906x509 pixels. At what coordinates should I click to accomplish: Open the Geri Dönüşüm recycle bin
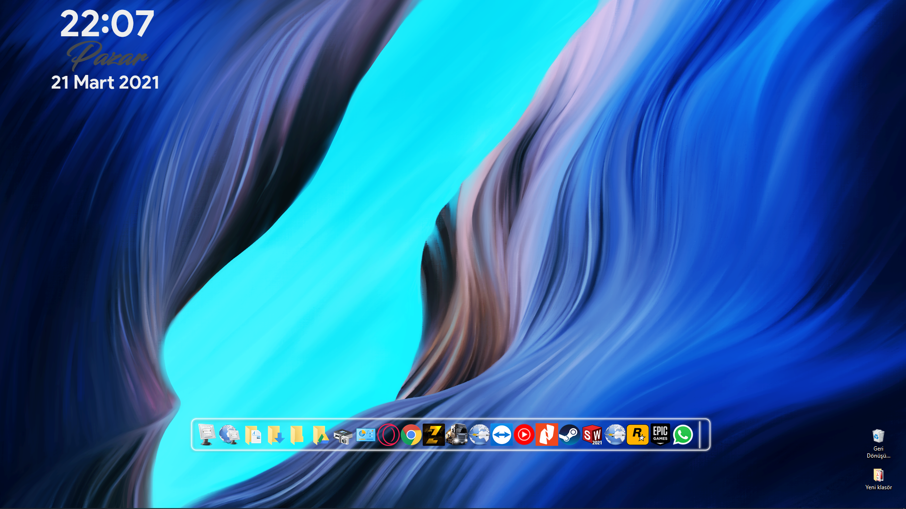(878, 436)
